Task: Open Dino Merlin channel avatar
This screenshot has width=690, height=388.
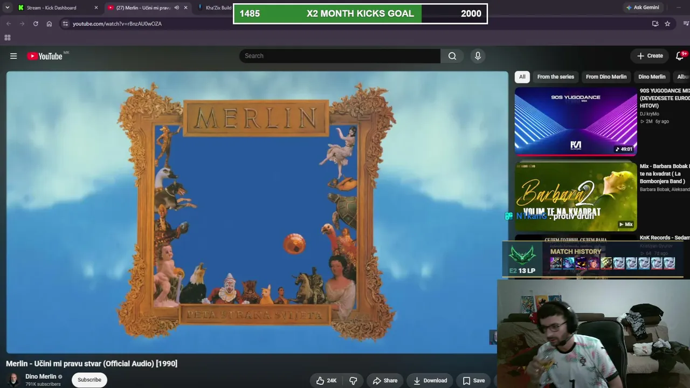Action: [x=13, y=380]
